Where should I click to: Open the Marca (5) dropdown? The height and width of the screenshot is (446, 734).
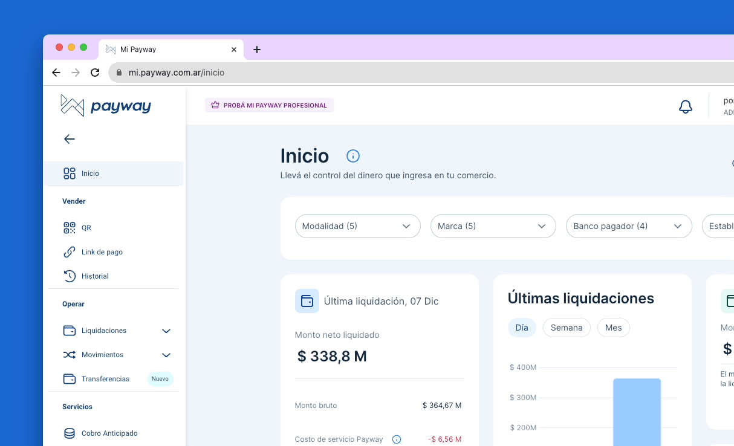(x=493, y=226)
